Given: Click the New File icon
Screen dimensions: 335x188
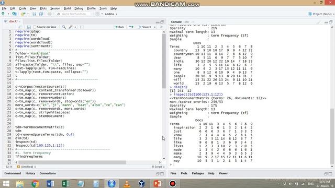Looking at the screenshot, I should (3, 14).
